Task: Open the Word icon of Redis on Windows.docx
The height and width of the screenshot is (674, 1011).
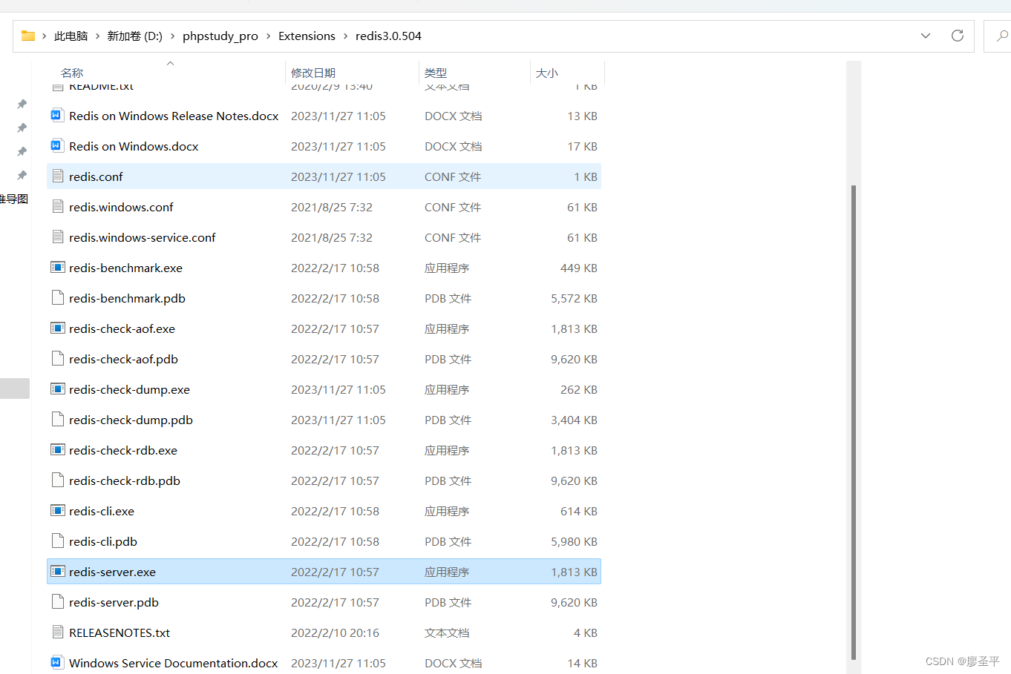Action: [56, 145]
